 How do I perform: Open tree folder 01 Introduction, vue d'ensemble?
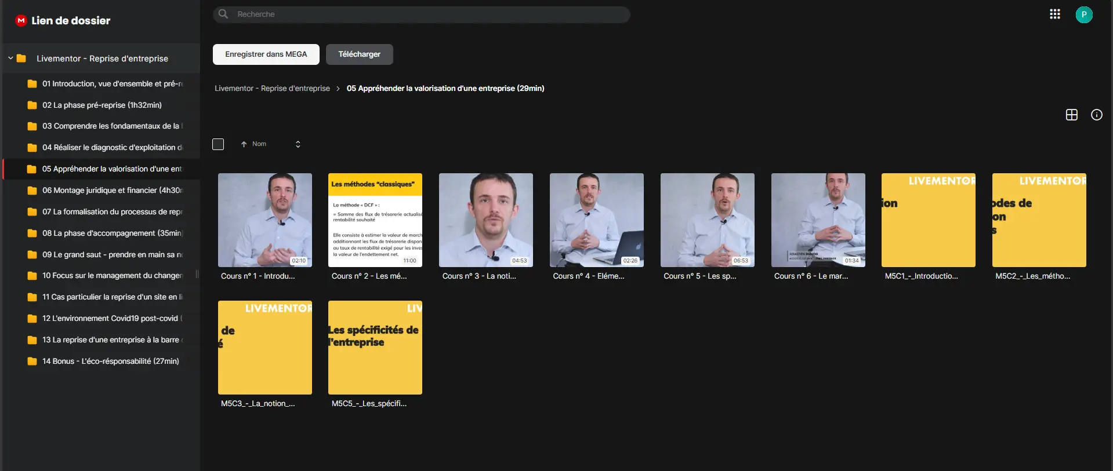pos(101,84)
